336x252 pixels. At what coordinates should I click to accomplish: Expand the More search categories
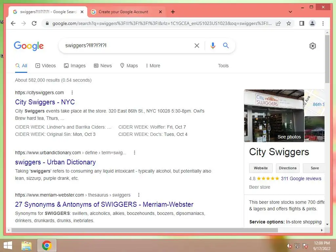[153, 66]
